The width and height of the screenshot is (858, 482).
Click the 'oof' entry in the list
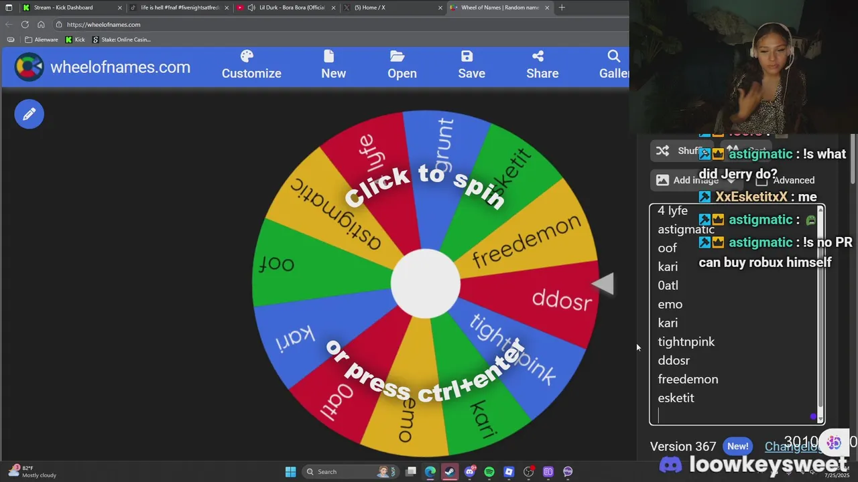[x=667, y=248]
